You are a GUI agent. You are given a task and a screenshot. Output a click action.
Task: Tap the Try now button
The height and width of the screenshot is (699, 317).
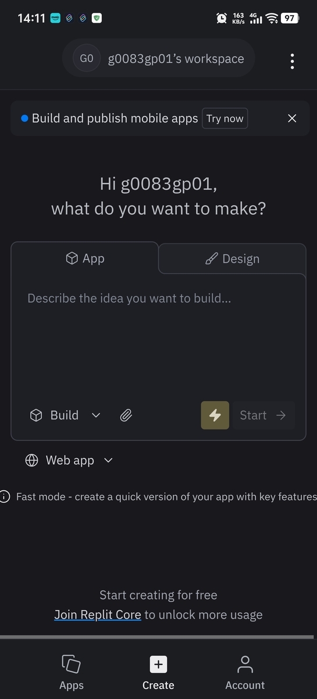click(225, 118)
